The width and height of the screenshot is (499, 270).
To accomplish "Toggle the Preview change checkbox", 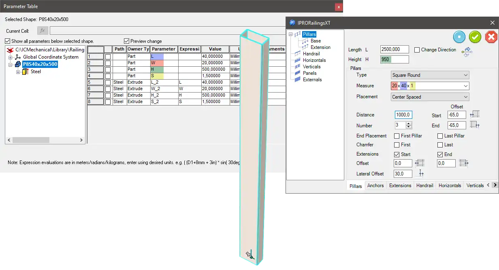I will coord(127,41).
